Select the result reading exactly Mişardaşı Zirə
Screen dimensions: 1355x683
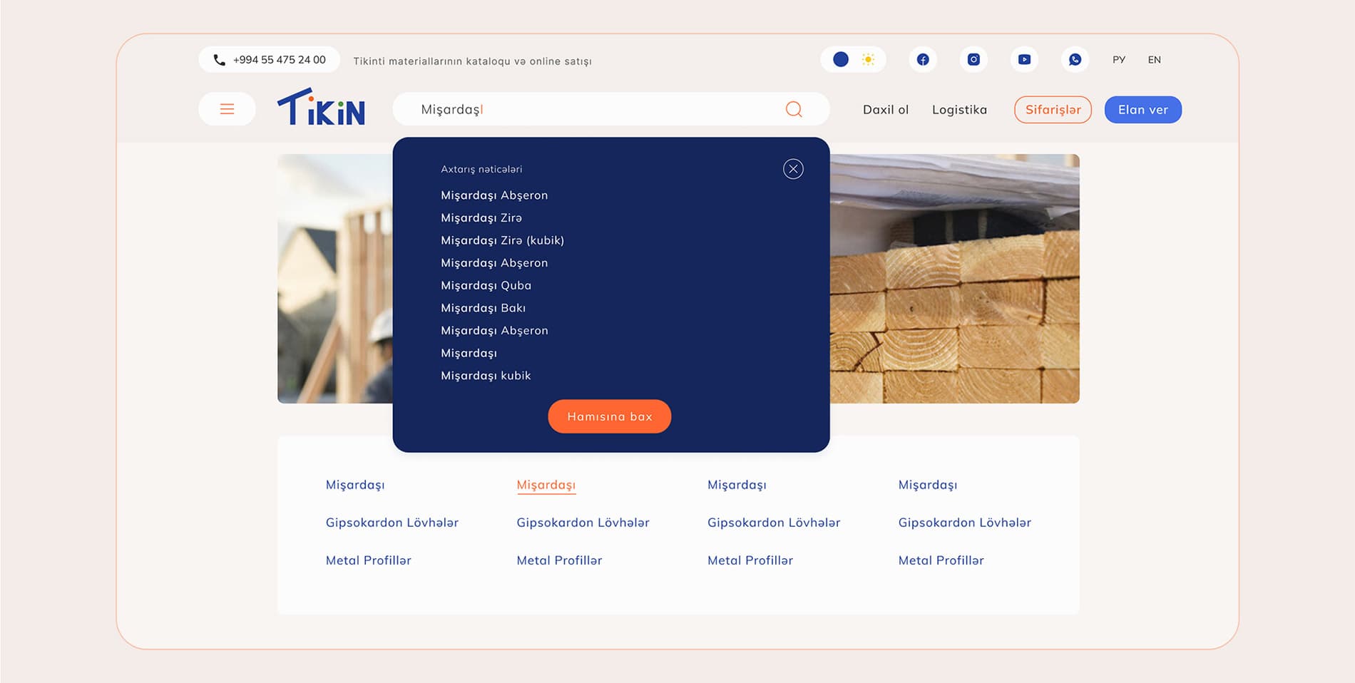tap(481, 218)
